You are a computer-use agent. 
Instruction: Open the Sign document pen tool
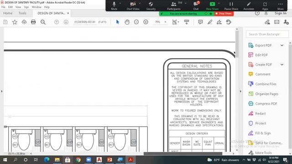click(x=219, y=22)
